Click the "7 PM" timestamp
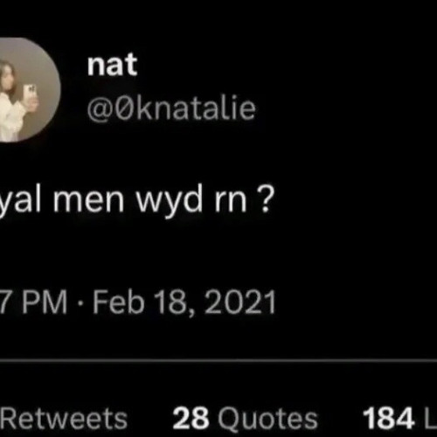Image resolution: width=437 pixels, height=437 pixels. point(33,302)
